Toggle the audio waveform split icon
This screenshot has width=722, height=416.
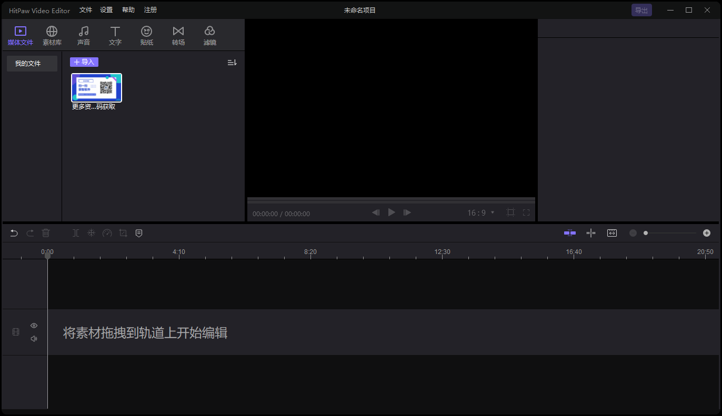(591, 233)
